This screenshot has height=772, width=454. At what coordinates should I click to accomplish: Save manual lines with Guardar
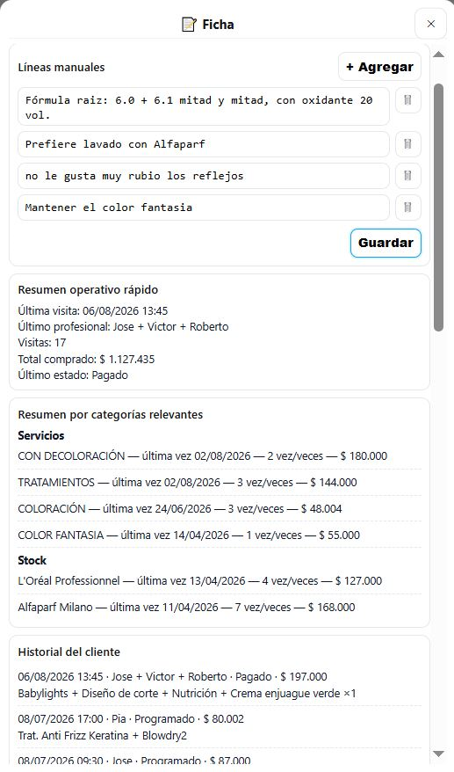coord(386,243)
